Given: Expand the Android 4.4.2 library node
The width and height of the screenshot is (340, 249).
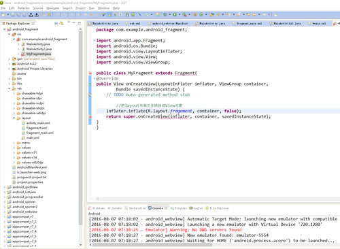Looking at the screenshot, I should [x=10, y=64].
